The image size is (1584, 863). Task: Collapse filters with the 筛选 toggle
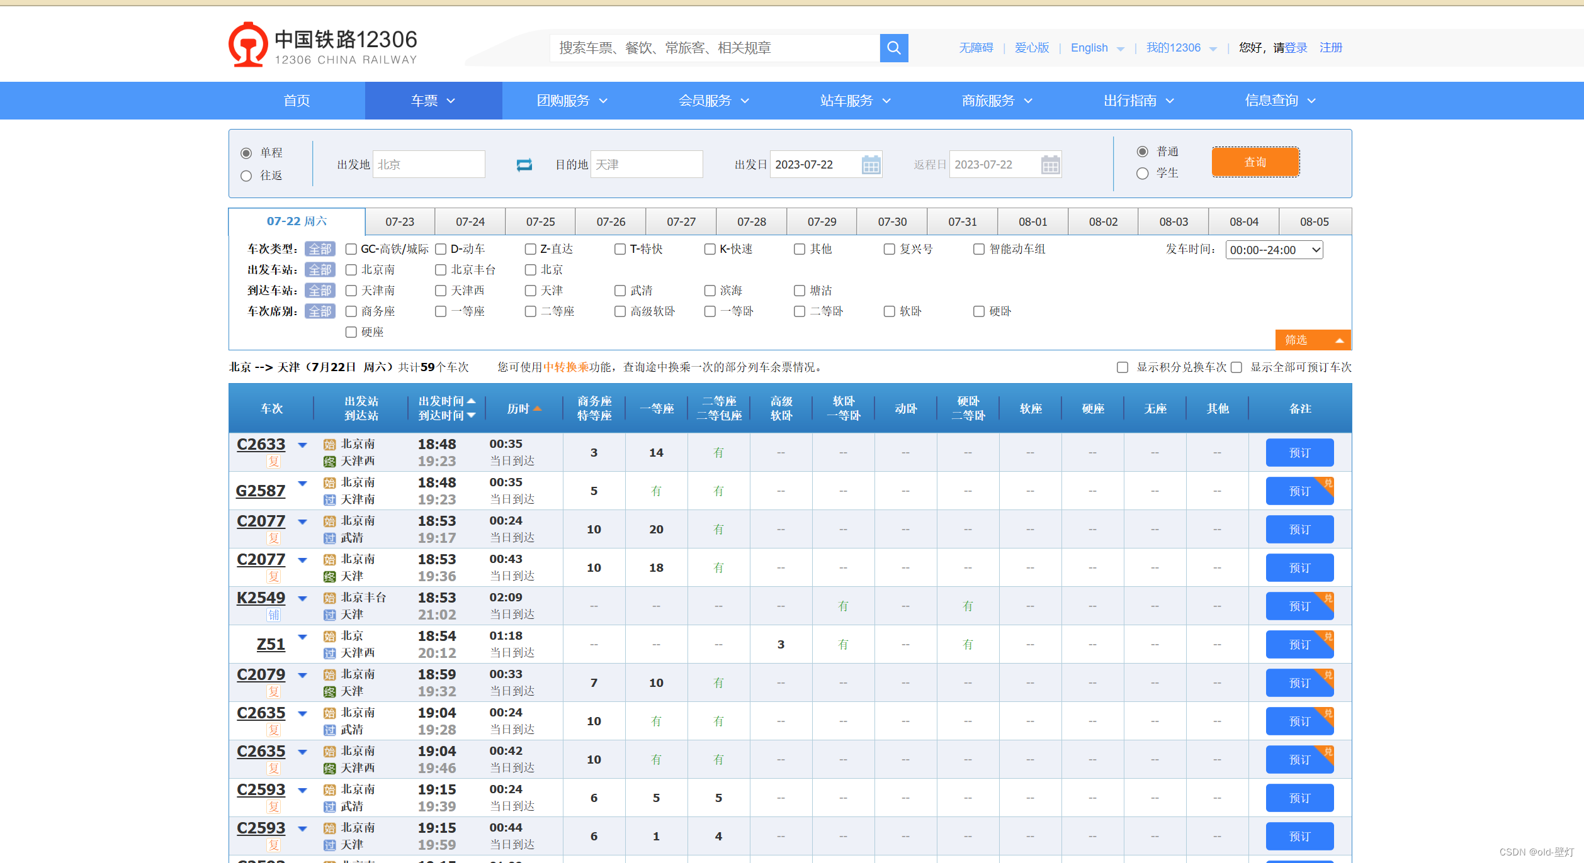click(x=1313, y=340)
